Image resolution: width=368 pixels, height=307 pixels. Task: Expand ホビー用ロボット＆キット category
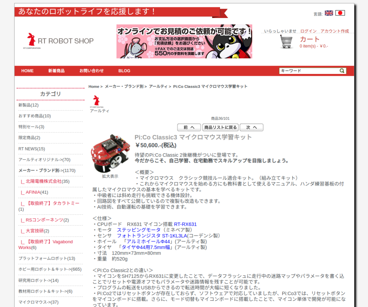(50, 269)
